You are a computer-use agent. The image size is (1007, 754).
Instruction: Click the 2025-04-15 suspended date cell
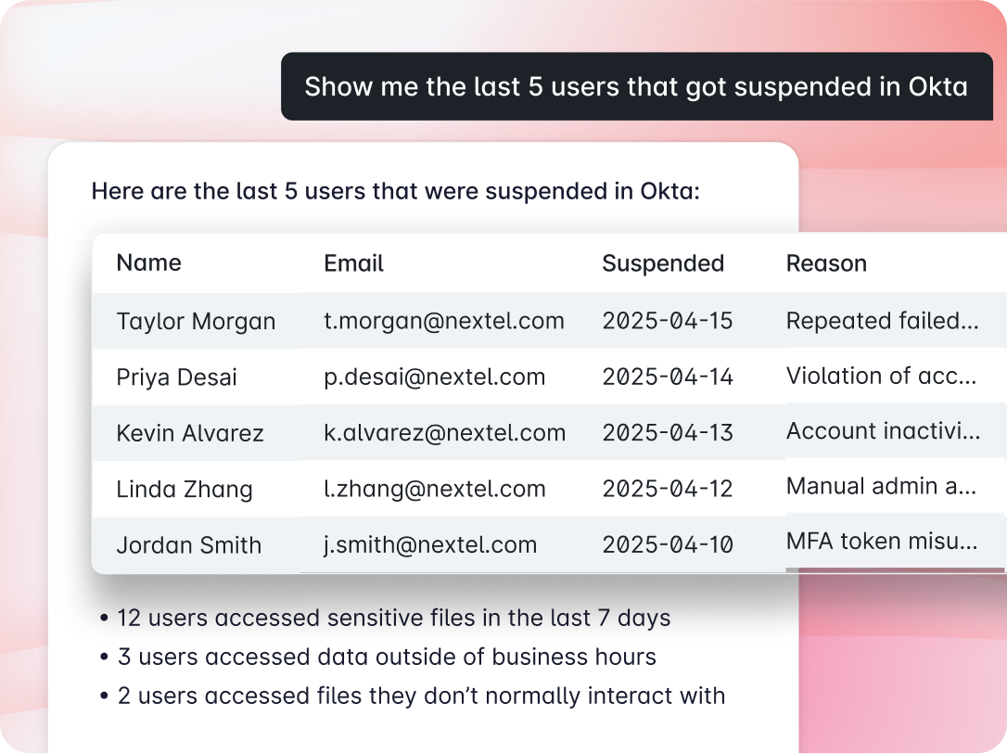(668, 321)
